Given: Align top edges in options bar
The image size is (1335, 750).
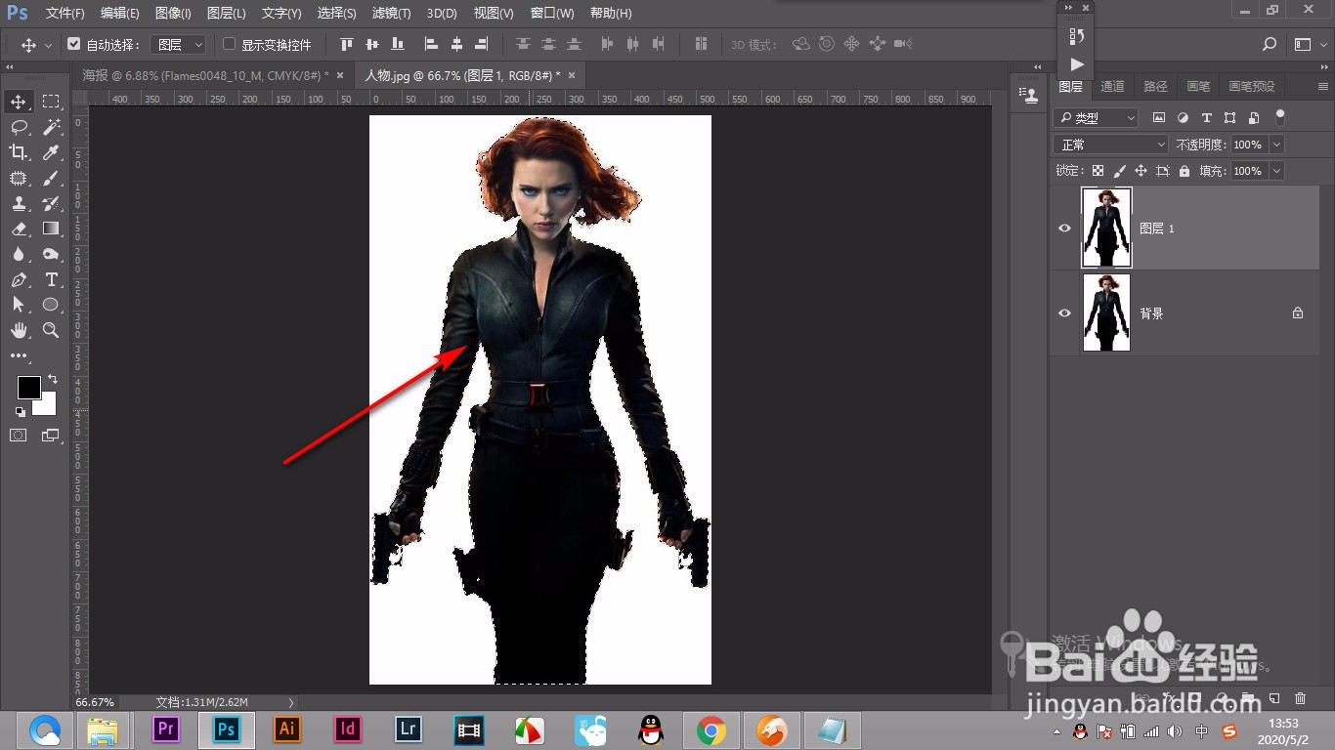Looking at the screenshot, I should [x=346, y=44].
